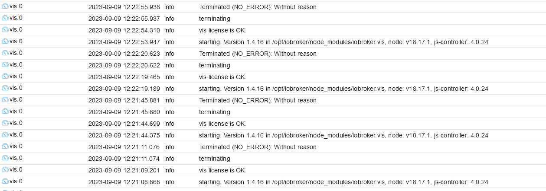Viewport: 546px width, 191px height.
Task: Click the vis.0 icon next to timestamp 12:22:19.189
Action: click(5, 89)
